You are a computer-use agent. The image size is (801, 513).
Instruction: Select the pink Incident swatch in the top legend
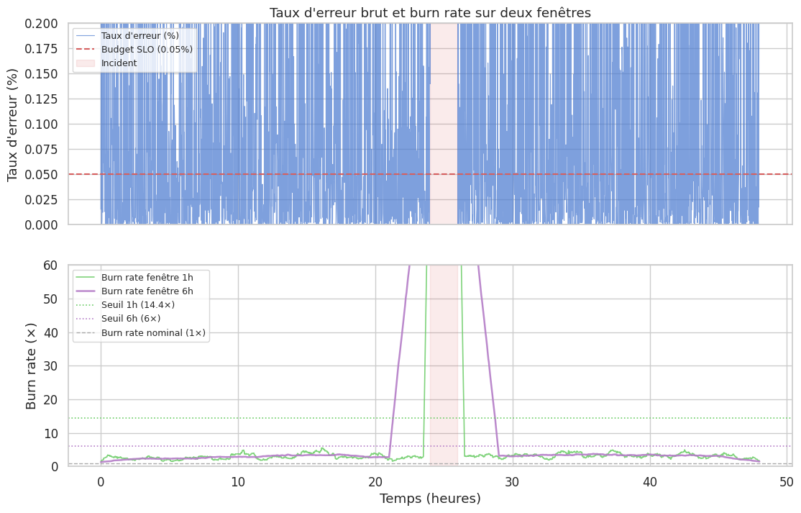coord(86,63)
